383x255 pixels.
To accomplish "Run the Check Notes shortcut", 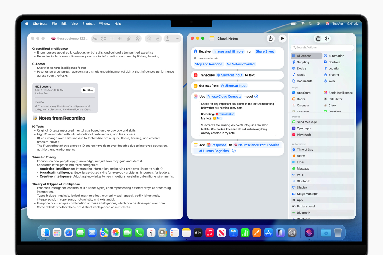I will [282, 39].
